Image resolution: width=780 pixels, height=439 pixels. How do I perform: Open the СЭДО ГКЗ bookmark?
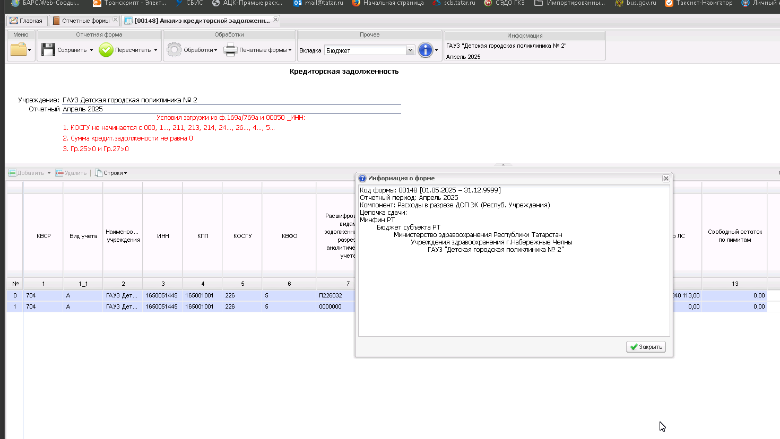pyautogui.click(x=504, y=3)
